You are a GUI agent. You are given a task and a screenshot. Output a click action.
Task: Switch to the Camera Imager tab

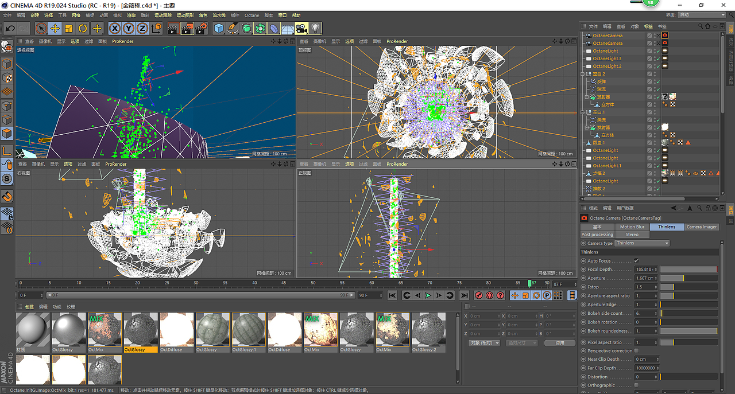702,227
